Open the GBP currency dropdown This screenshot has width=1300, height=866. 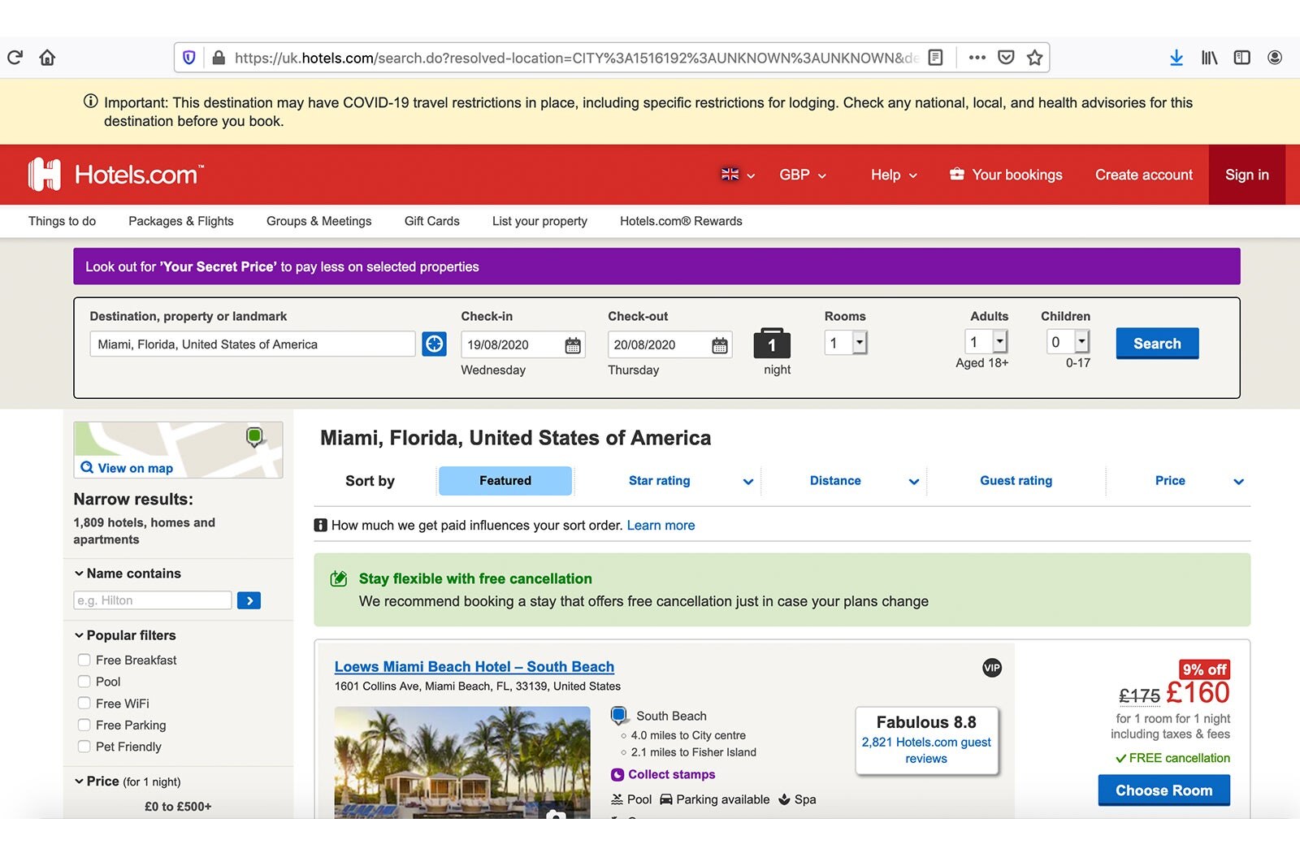coord(803,175)
